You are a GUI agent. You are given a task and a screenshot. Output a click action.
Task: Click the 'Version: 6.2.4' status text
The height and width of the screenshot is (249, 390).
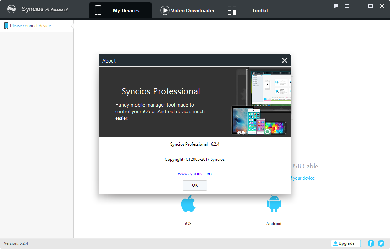(x=16, y=243)
